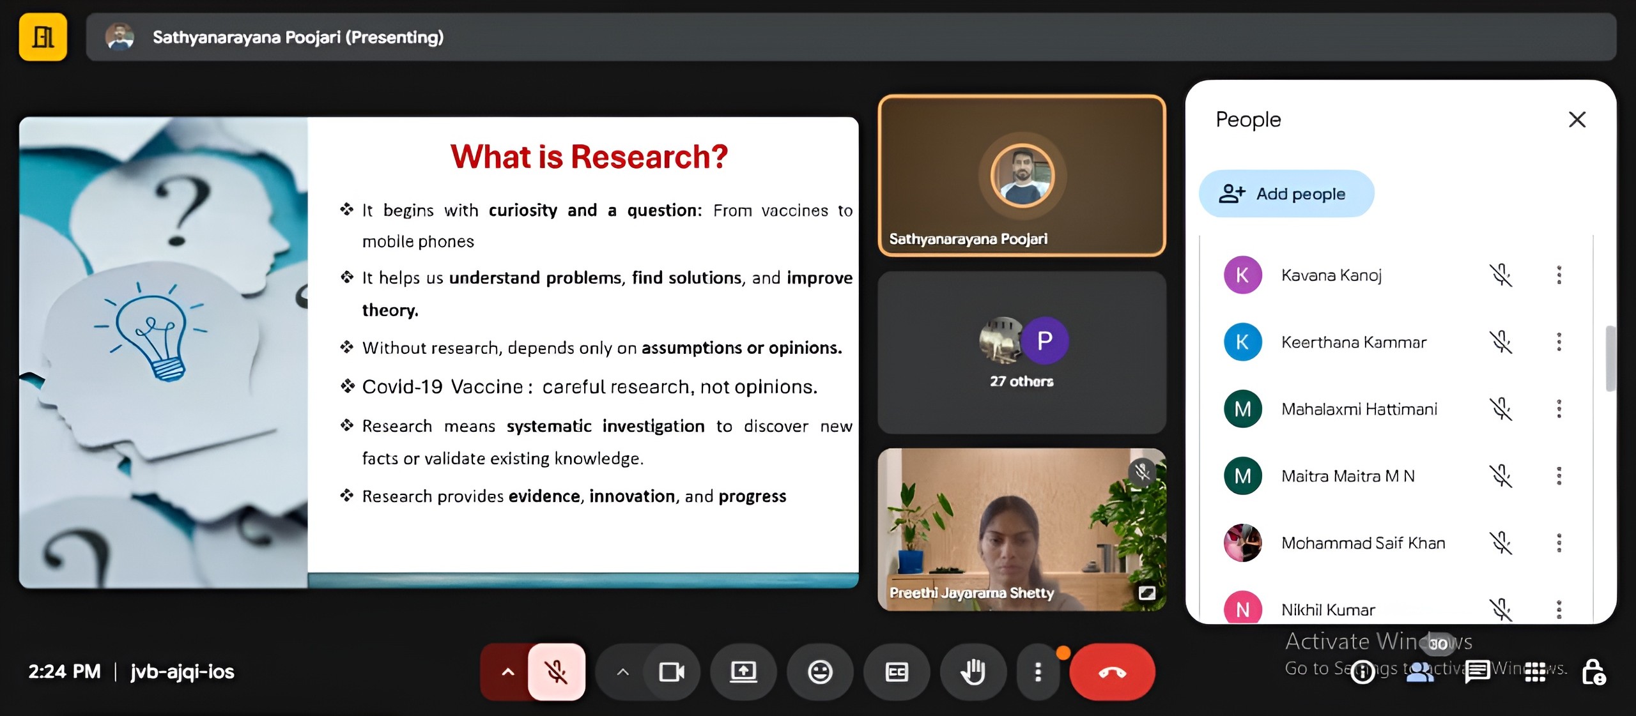The width and height of the screenshot is (1636, 716).
Task: Open more actions for Keerthana Kammar
Action: (1559, 342)
